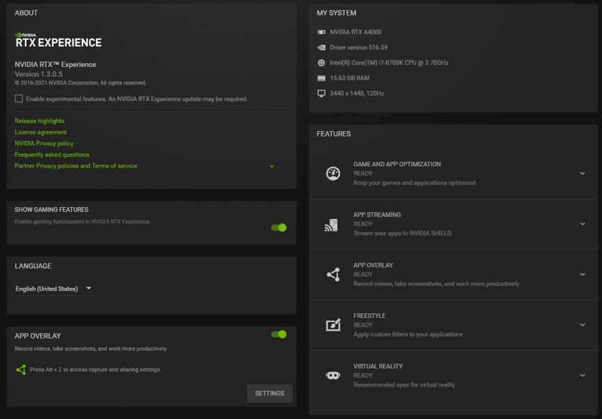Click the Virtual Reality headset icon
The height and width of the screenshot is (419, 602).
click(x=332, y=374)
